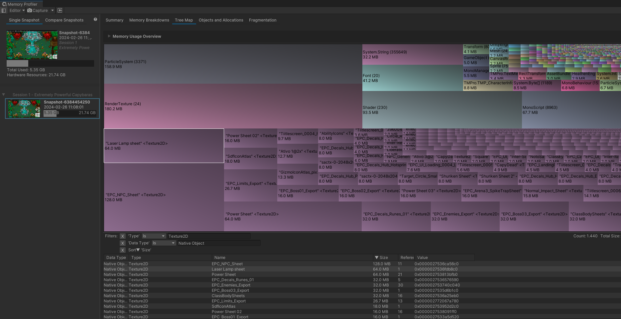Remove the Sort 'Size' filter X
Viewport: 621px width, 319px height.
123,250
